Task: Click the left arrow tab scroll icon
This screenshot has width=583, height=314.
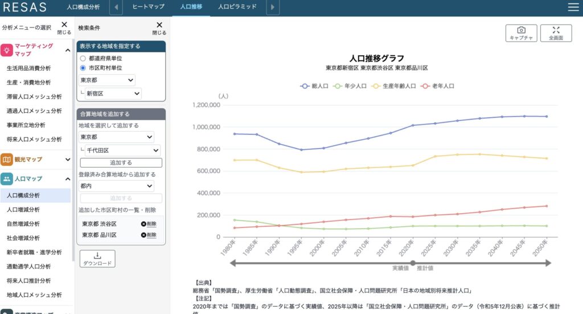Action: point(116,7)
